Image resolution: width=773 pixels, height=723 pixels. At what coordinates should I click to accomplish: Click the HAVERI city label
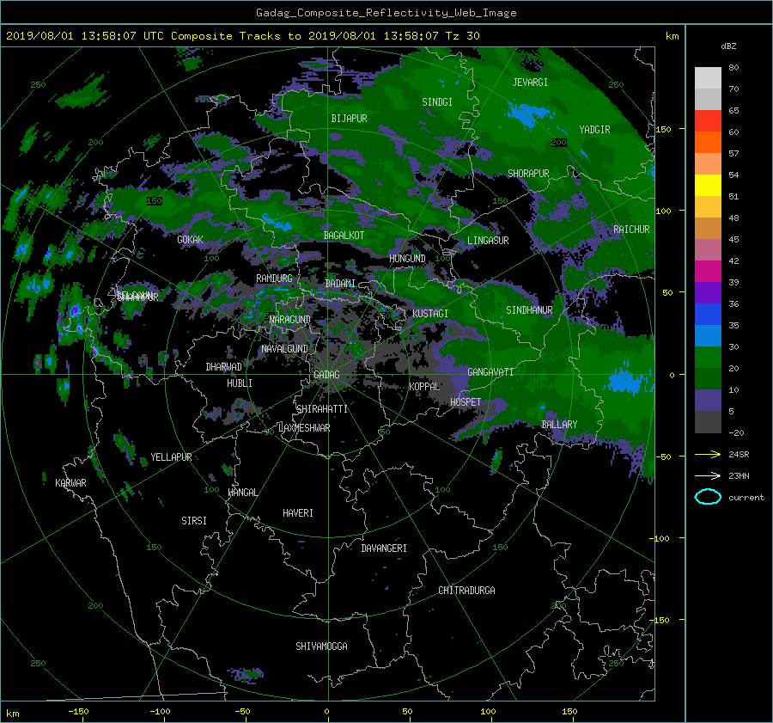[298, 513]
